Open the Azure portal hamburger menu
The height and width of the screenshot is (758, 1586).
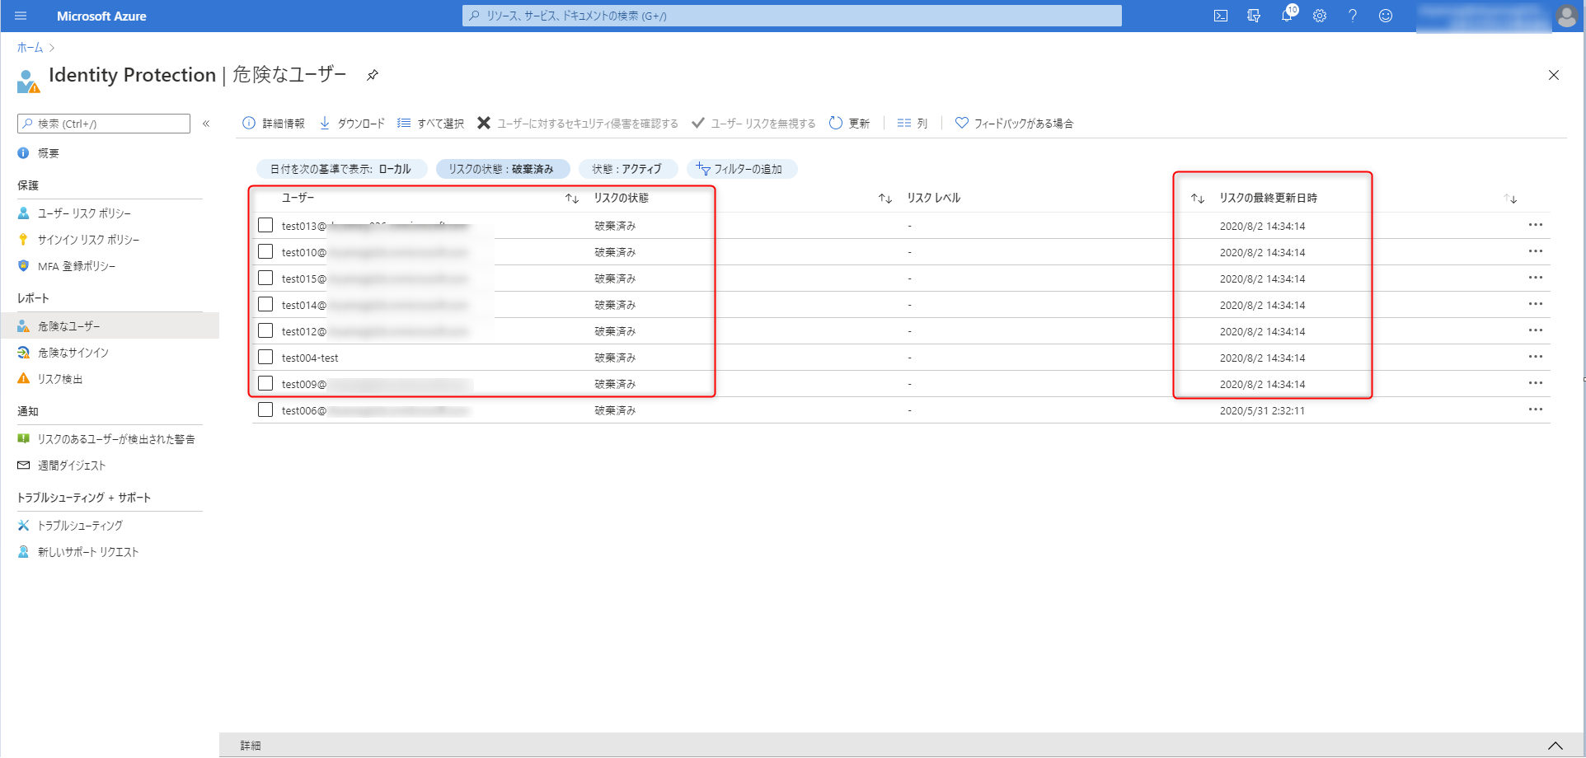[21, 16]
